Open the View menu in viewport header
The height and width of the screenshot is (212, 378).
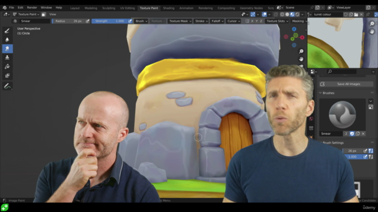[53, 14]
